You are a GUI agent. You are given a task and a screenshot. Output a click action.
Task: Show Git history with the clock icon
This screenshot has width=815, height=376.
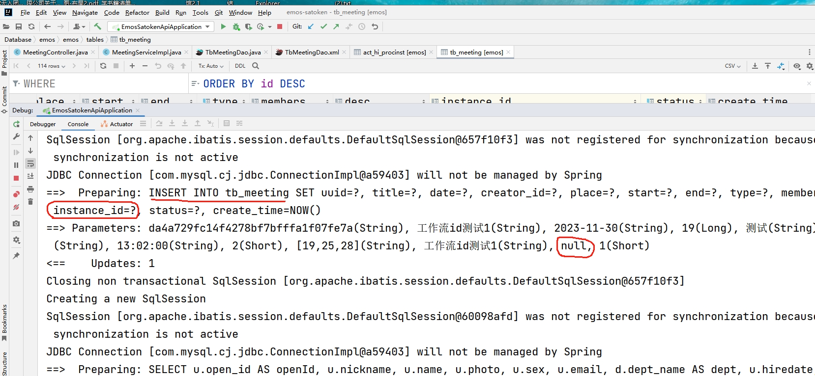pos(362,27)
